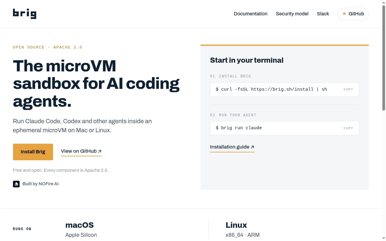Click the 01 INSTALL BRIG step label
Viewport: 386px width, 241px height.
231,76
